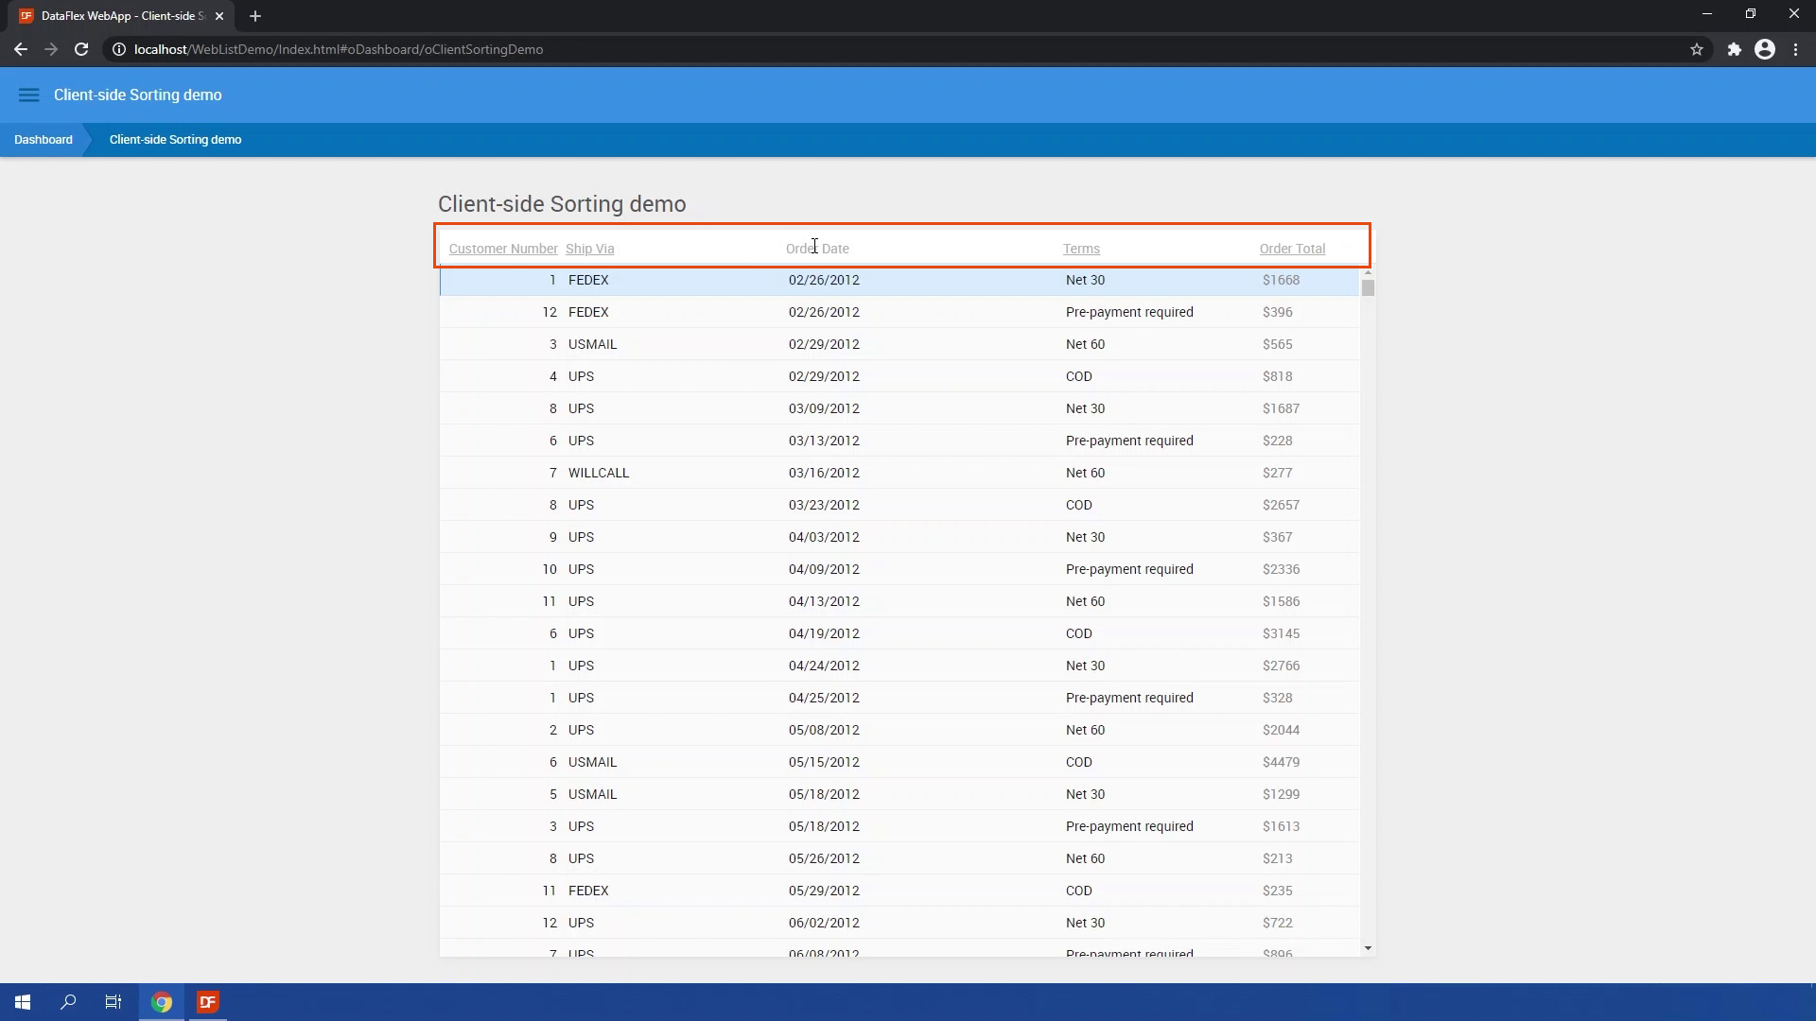Go to Dashboard breadcrumb

(x=44, y=140)
